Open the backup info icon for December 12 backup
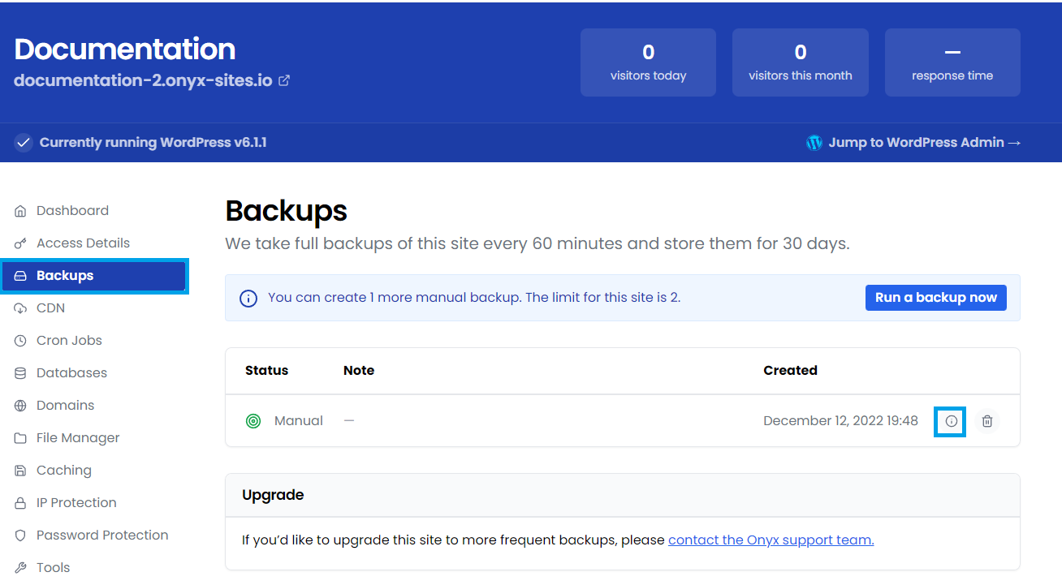 pyautogui.click(x=951, y=421)
